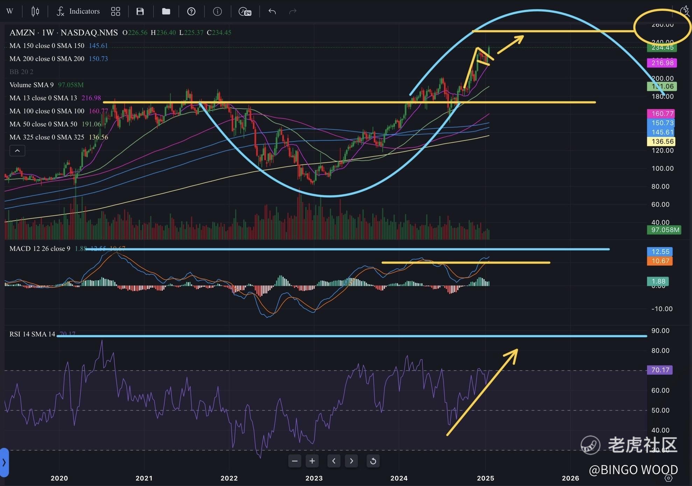Select the MA 13 close 0 SMA 13 legend
This screenshot has height=486, width=692.
(x=43, y=98)
